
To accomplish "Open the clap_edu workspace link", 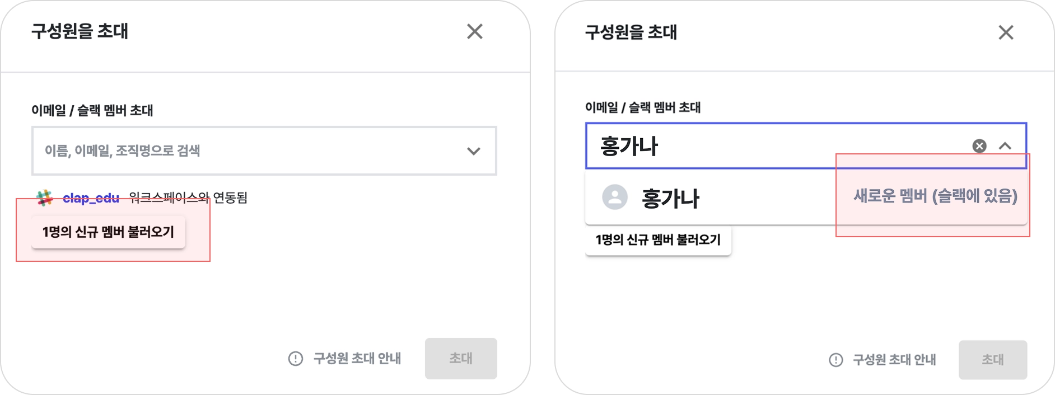I will tap(91, 198).
